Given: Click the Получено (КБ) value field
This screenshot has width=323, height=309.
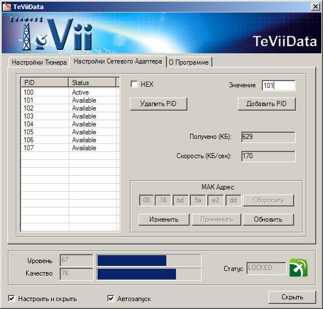Looking at the screenshot, I should [268, 137].
